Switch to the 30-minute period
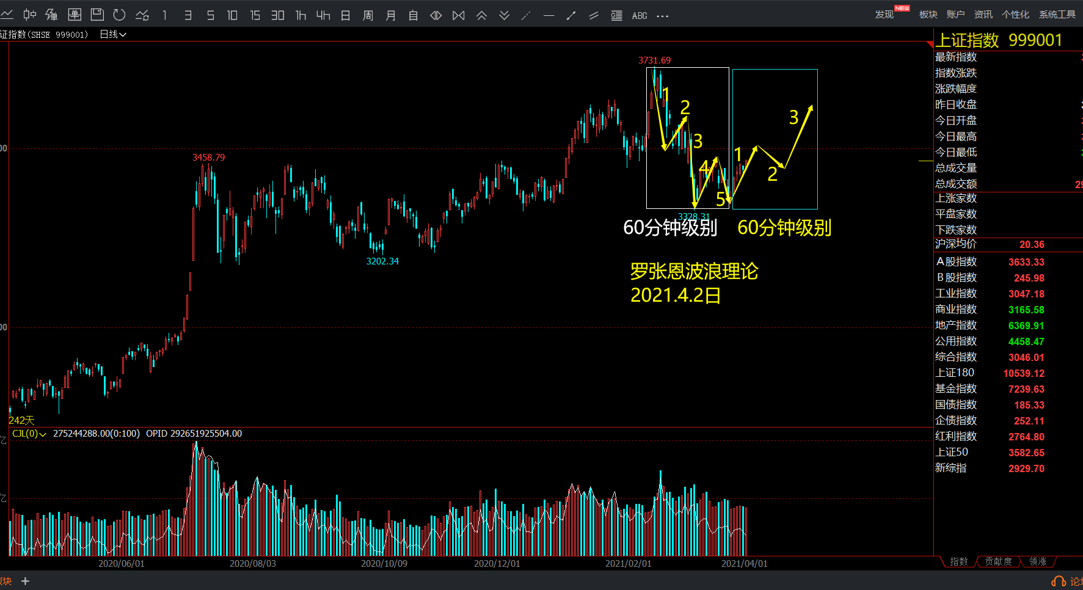This screenshot has height=590, width=1083. click(278, 15)
